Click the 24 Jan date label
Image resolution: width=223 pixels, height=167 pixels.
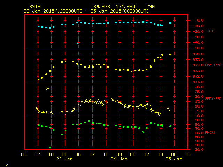coord(119,159)
